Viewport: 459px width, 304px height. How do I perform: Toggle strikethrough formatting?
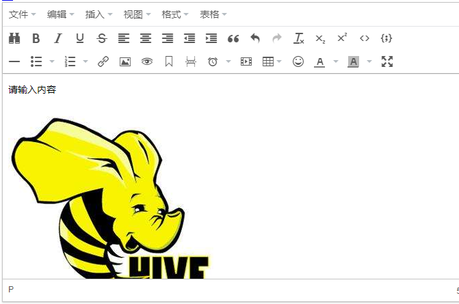point(102,38)
